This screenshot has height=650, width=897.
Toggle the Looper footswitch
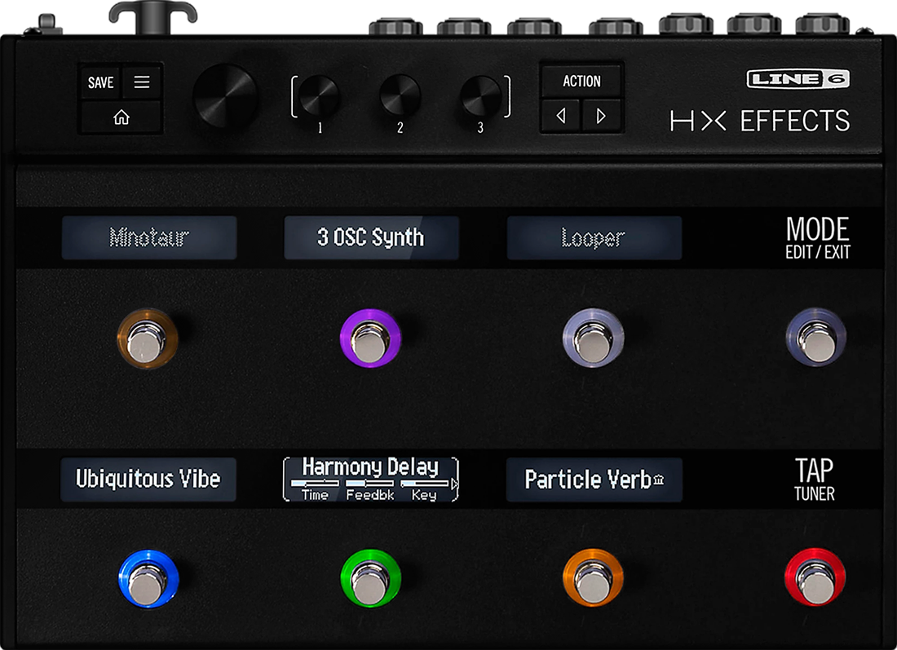click(593, 338)
